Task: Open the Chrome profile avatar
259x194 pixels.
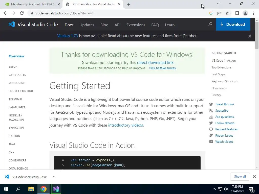Action: (245, 13)
